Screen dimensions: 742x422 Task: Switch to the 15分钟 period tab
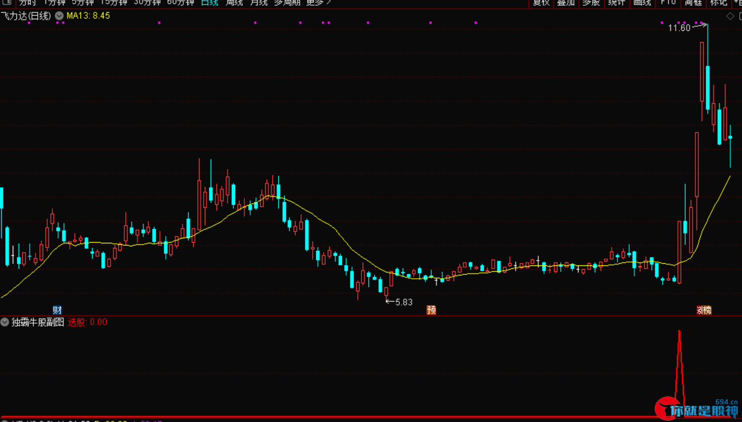click(113, 2)
